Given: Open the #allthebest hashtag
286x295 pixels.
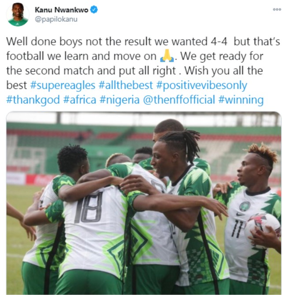Looking at the screenshot, I should pos(126,85).
